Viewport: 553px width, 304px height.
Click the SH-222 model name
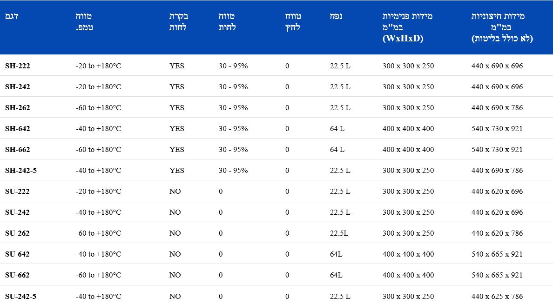(x=18, y=66)
